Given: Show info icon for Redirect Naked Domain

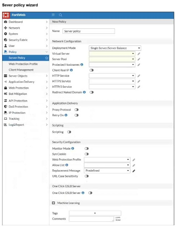Looking at the screenshot, I should click(84, 92).
